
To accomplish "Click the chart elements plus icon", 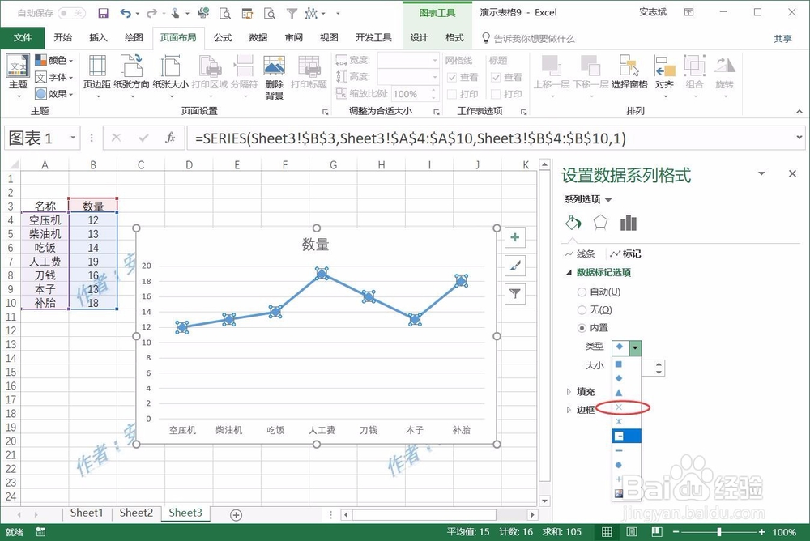I will pos(515,236).
